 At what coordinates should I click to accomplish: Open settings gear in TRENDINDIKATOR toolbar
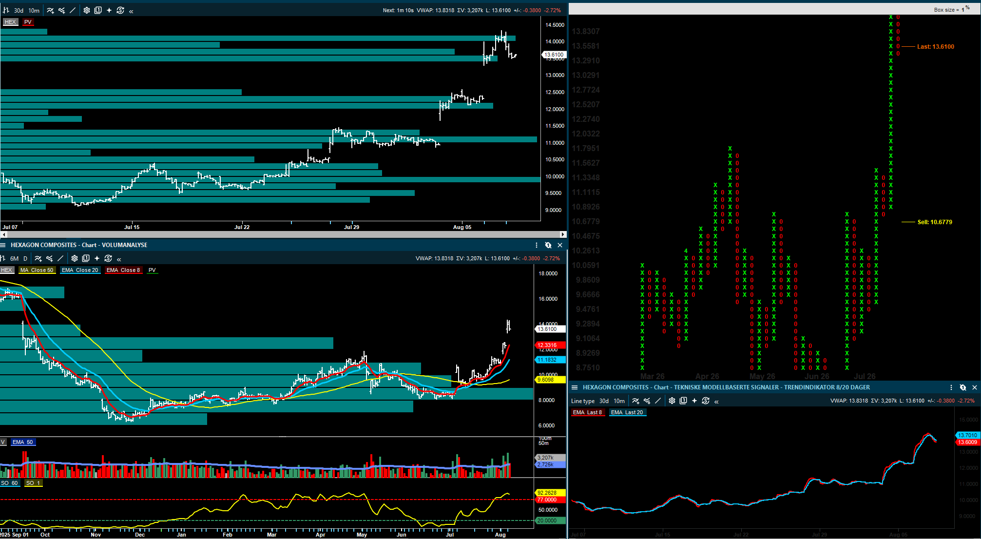[x=672, y=401]
